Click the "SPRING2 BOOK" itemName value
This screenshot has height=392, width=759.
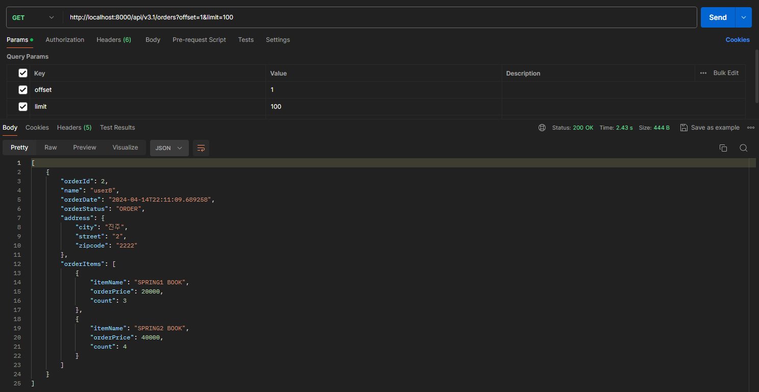(161, 328)
